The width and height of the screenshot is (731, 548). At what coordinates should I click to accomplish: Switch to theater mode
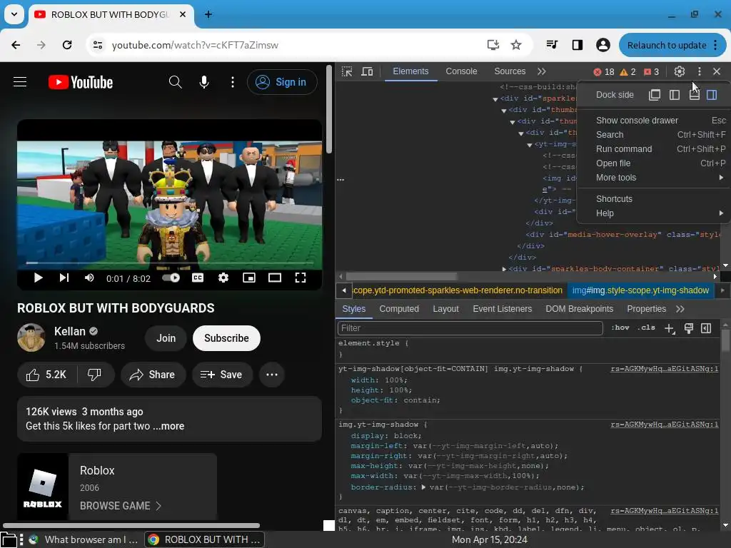click(x=275, y=278)
